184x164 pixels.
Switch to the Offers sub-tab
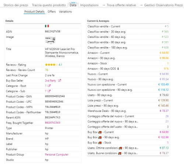click(x=52, y=12)
